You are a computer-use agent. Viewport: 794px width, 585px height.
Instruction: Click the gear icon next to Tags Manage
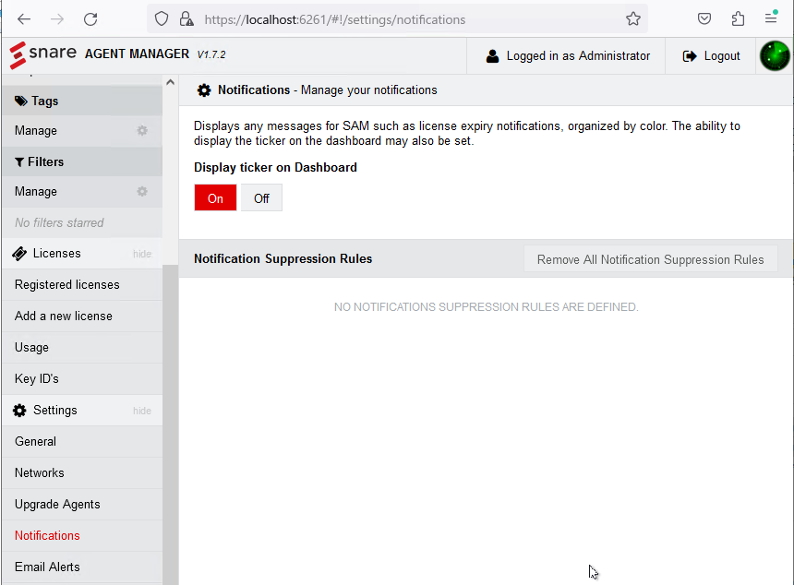pos(142,130)
